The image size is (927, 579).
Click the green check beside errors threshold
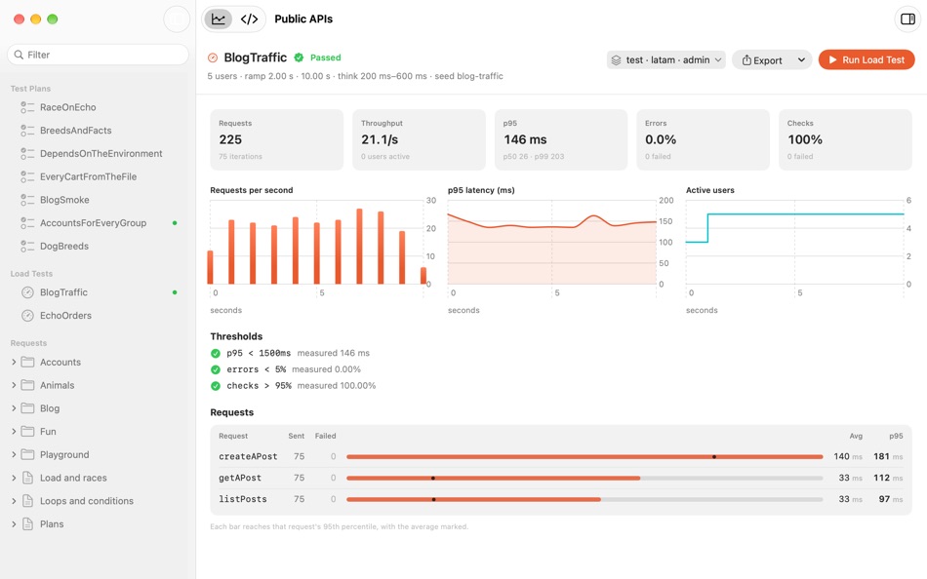click(216, 369)
